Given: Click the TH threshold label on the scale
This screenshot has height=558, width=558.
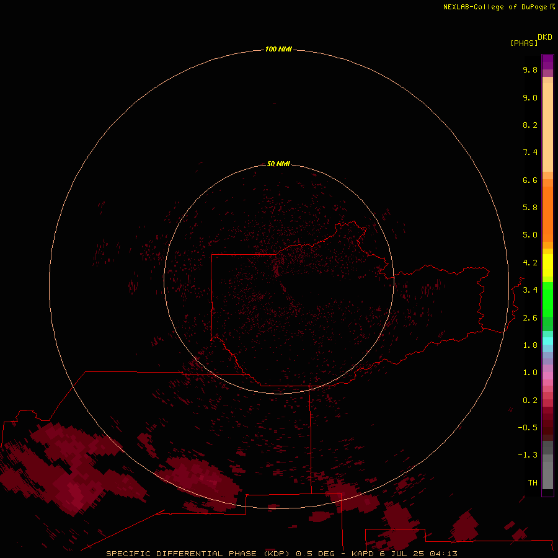Looking at the screenshot, I should click(533, 483).
